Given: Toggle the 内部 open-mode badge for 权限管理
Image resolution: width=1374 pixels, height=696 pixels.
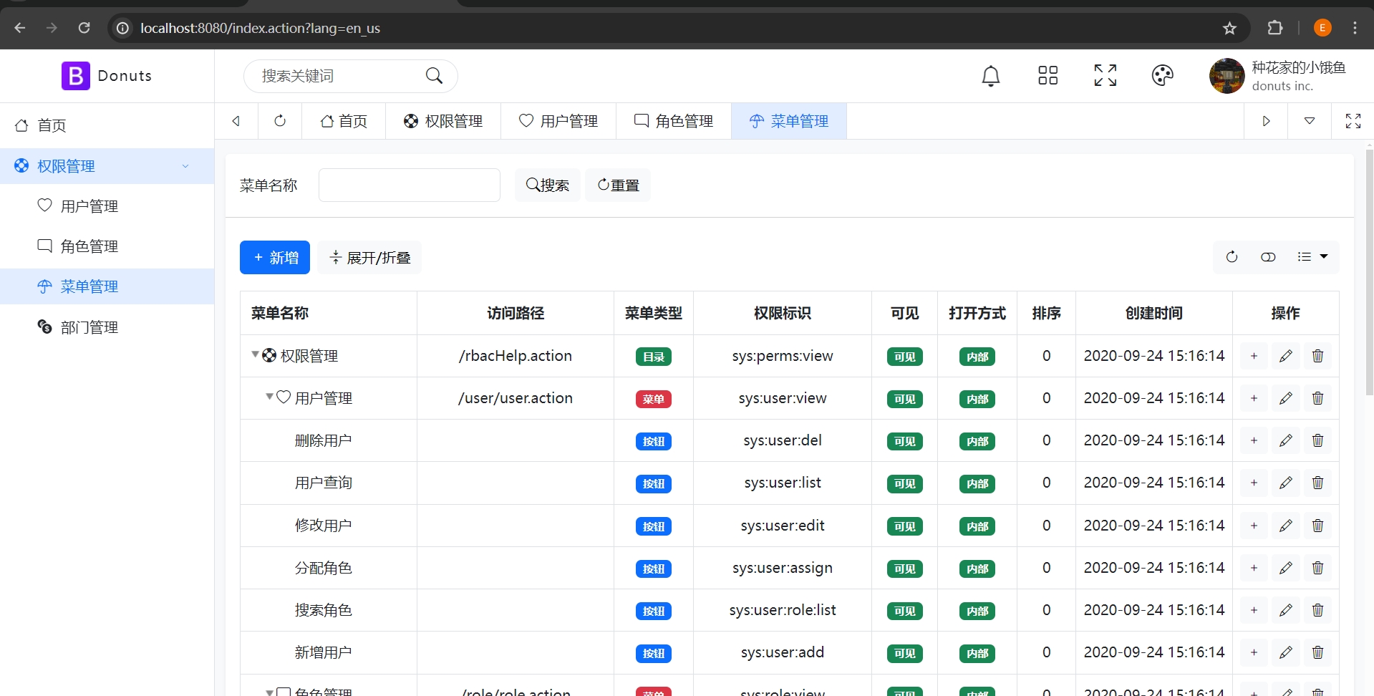Looking at the screenshot, I should [x=977, y=356].
